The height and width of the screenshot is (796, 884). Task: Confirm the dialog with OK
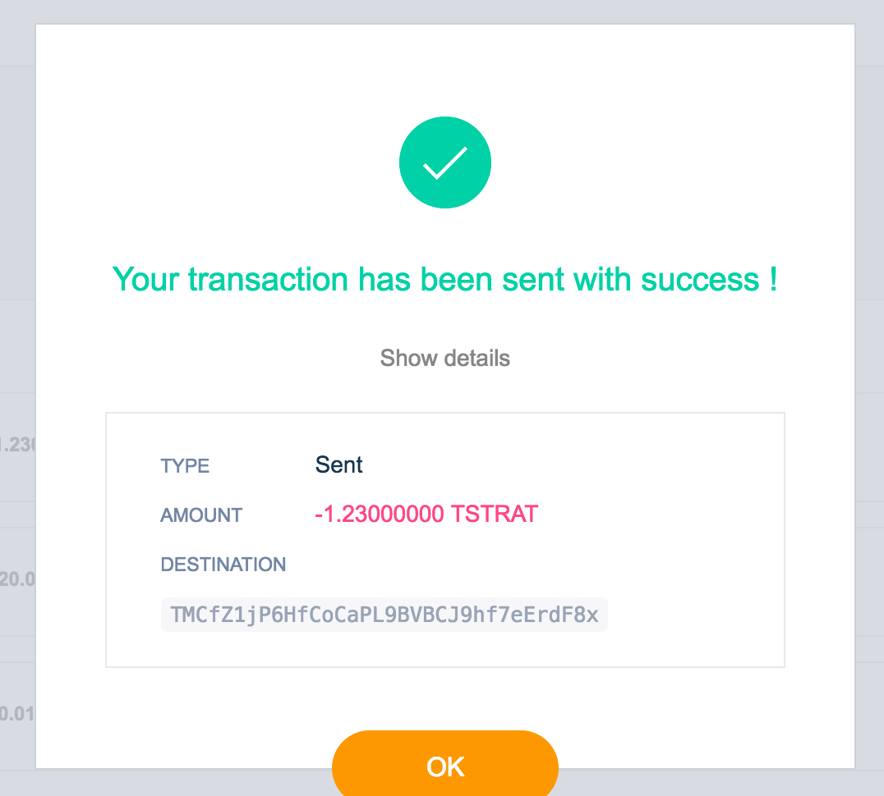[444, 766]
